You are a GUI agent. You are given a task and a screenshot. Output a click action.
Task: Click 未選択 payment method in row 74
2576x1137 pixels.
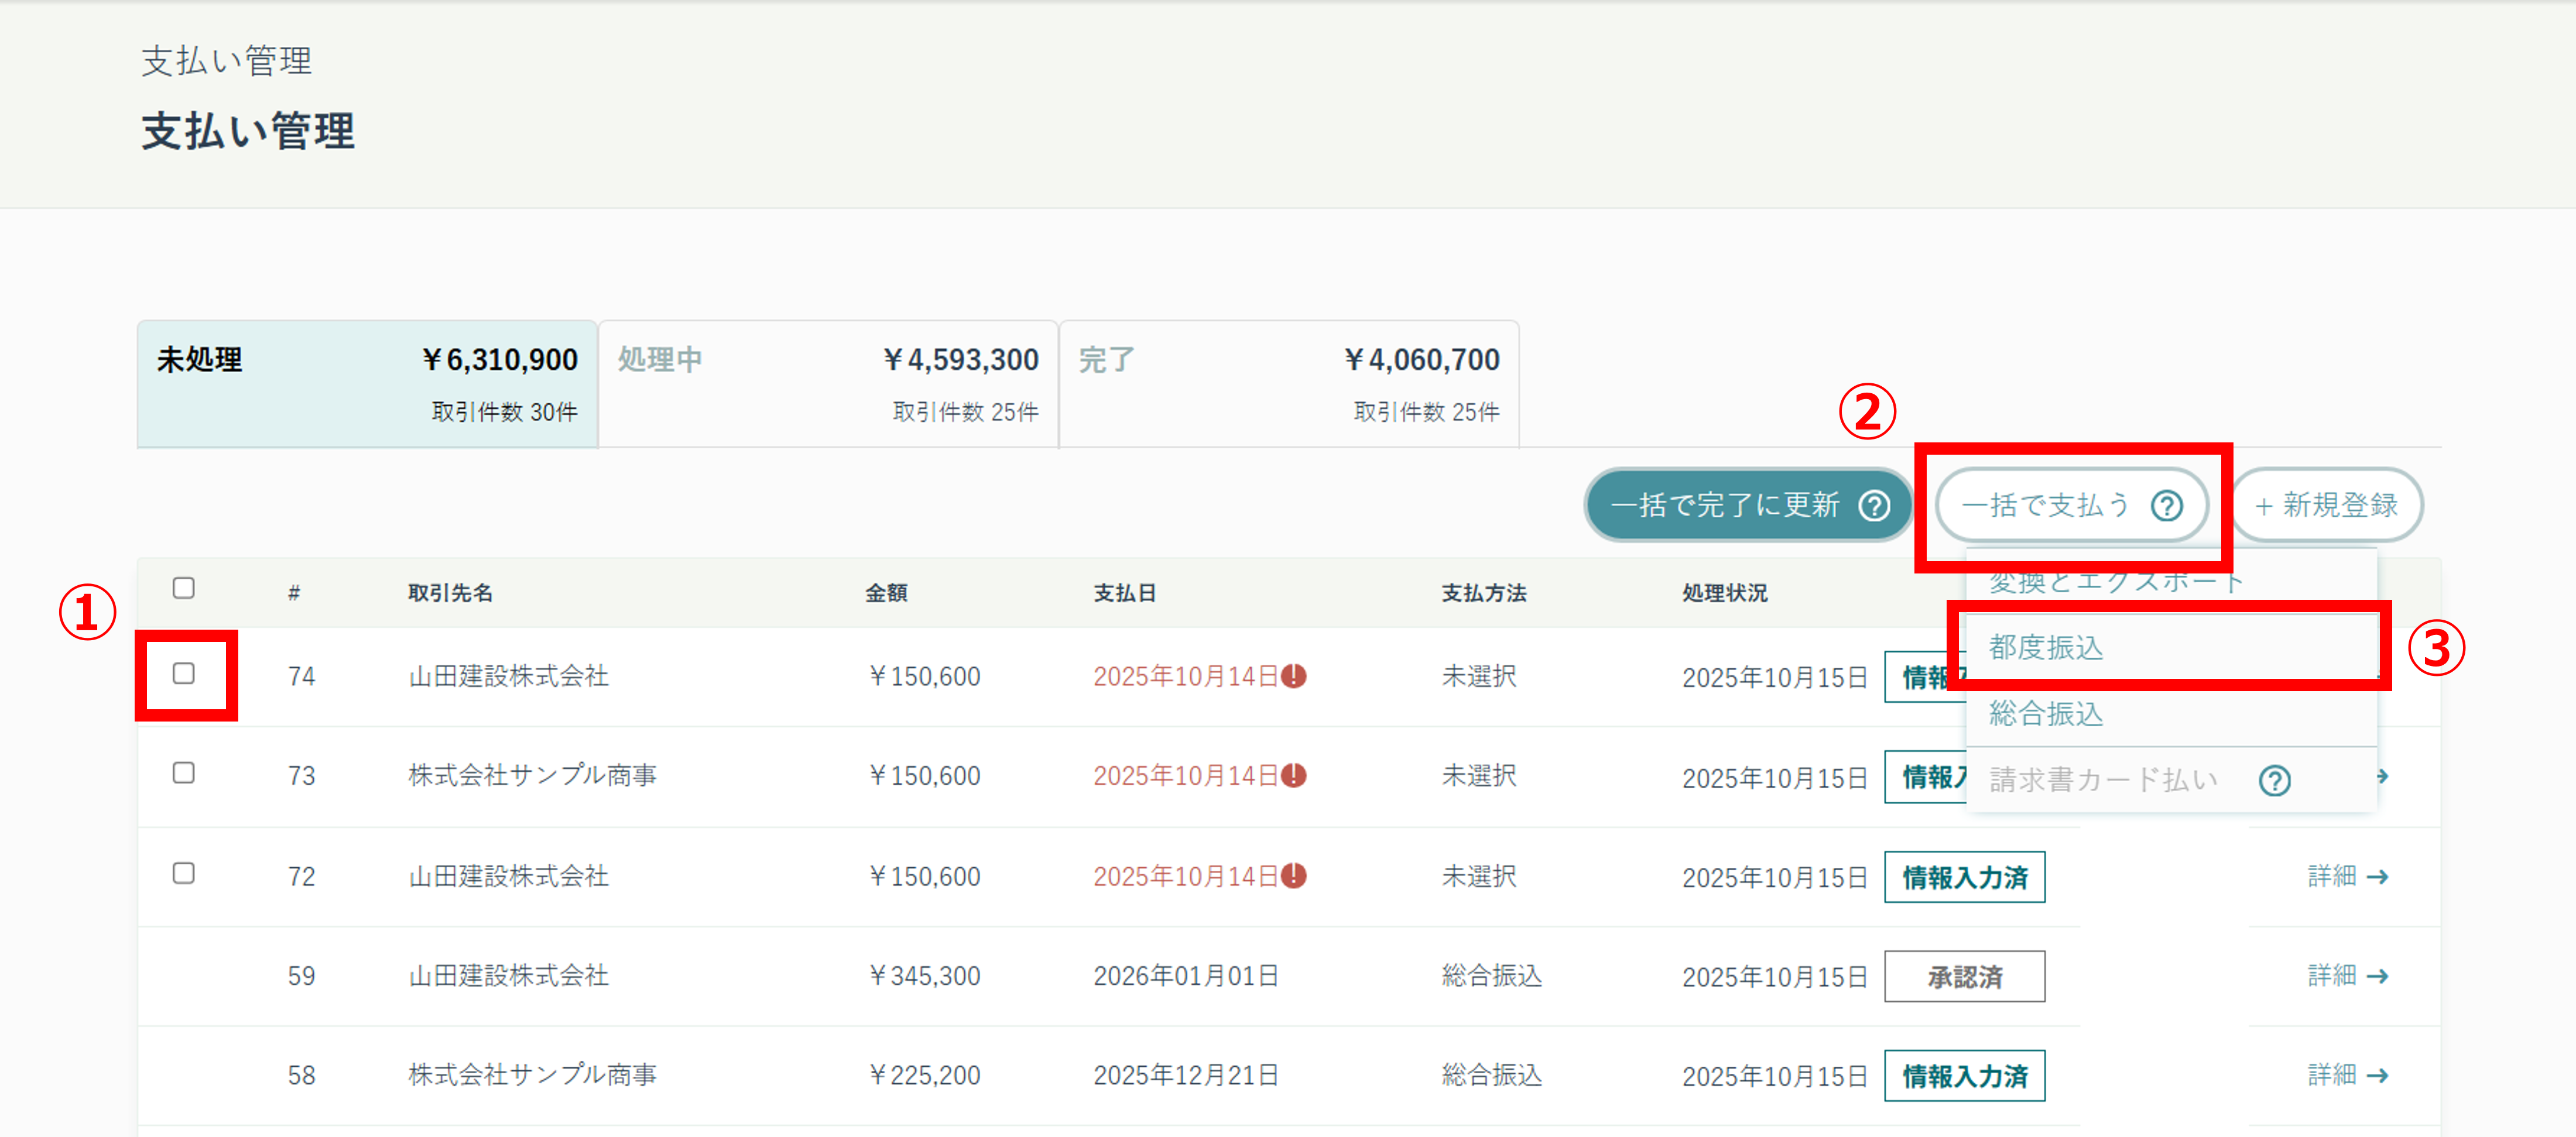click(1478, 676)
